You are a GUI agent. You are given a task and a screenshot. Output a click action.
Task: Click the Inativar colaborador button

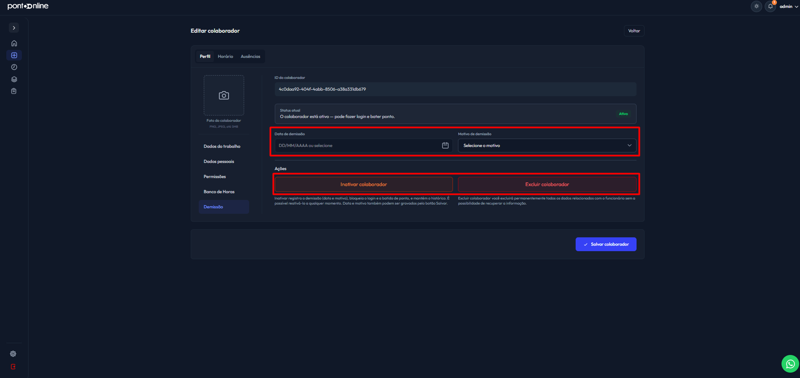[363, 184]
